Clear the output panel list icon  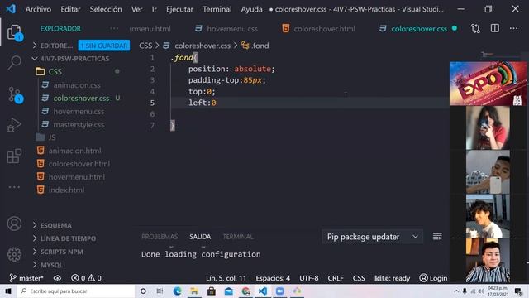[x=437, y=237]
